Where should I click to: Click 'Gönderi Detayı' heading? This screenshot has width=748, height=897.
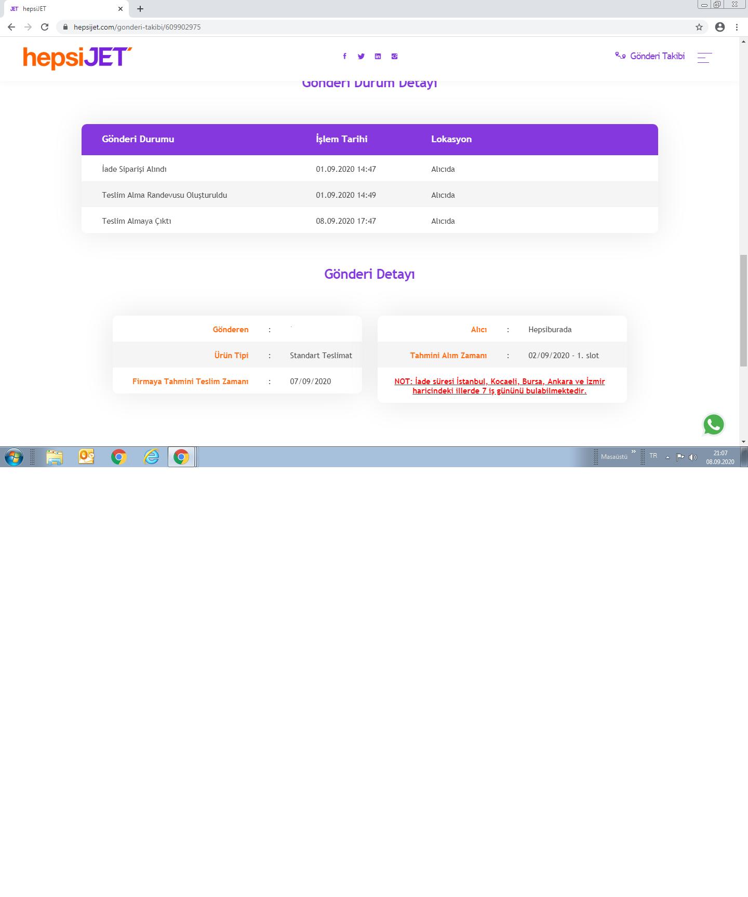[x=369, y=274]
